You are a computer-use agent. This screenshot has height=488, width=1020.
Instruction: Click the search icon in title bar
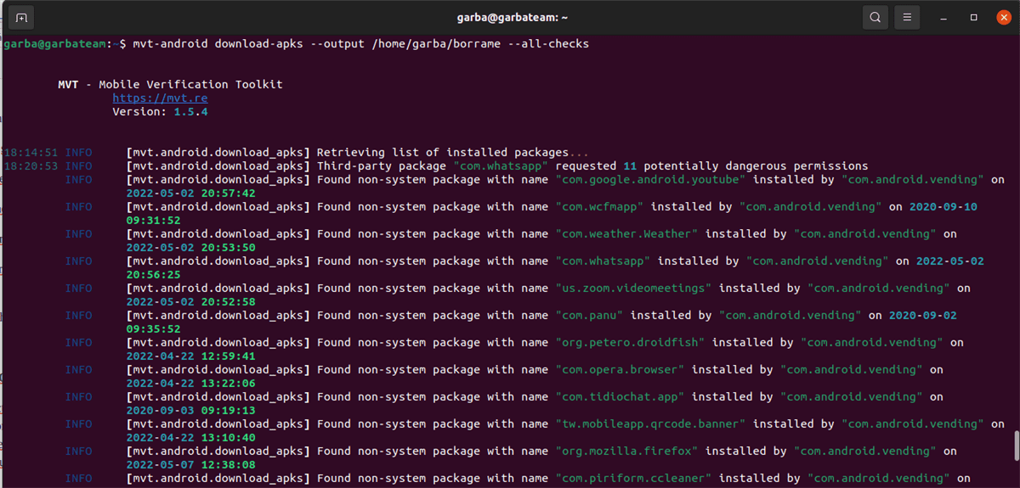click(875, 17)
